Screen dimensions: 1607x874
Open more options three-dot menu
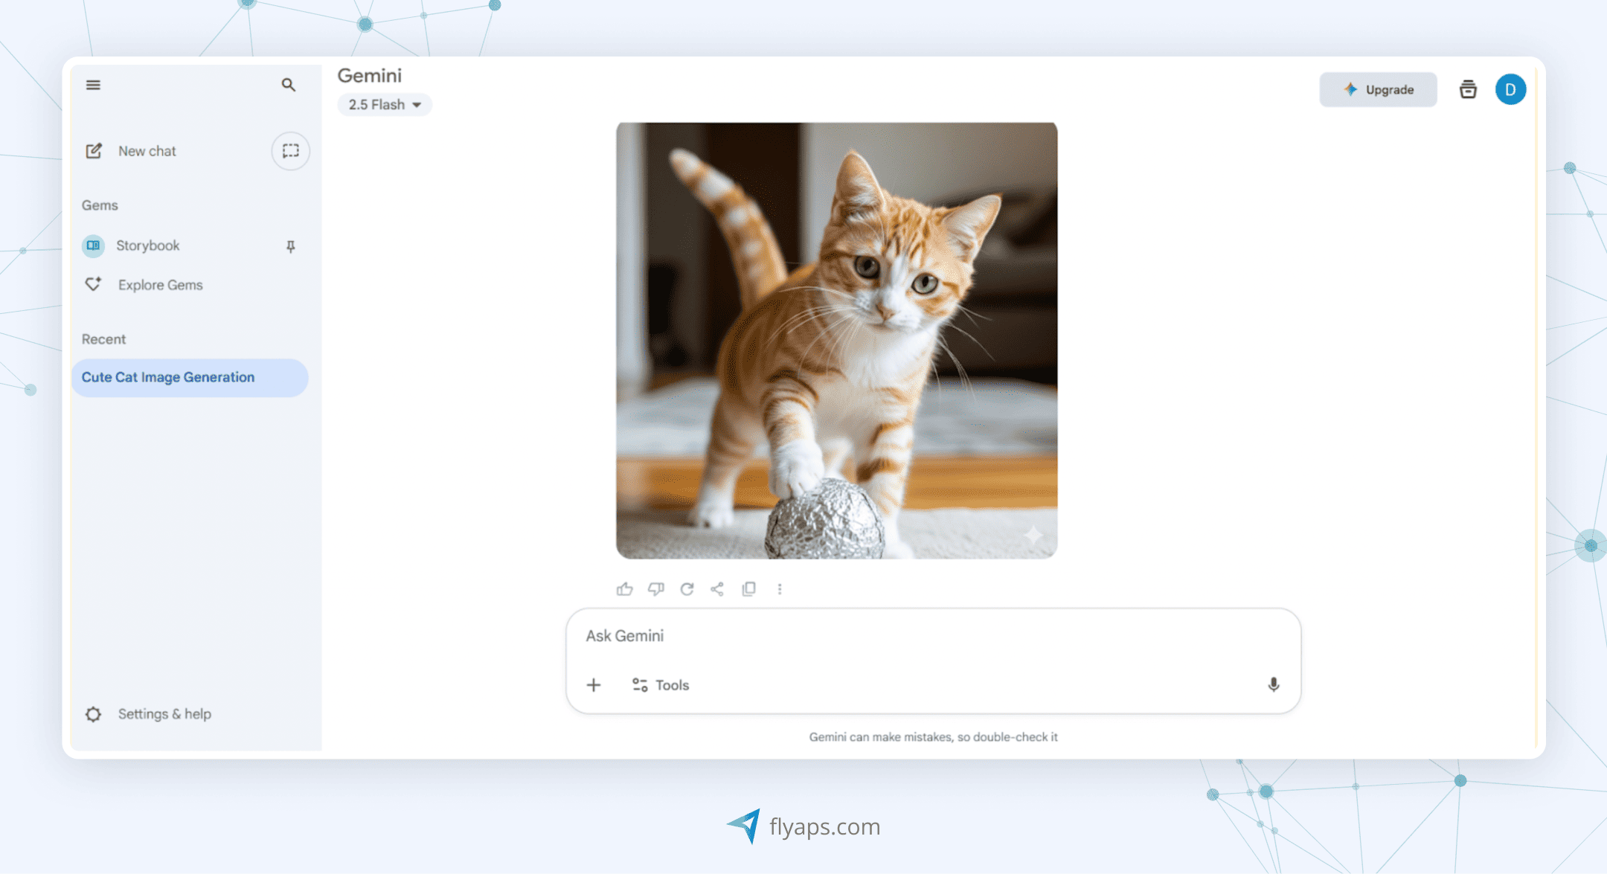tap(780, 589)
